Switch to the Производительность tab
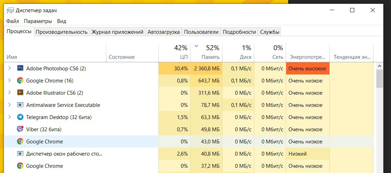391x173 pixels. [x=62, y=32]
